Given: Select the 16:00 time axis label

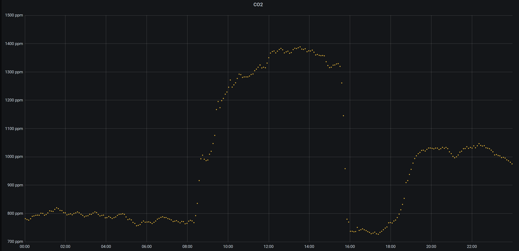Looking at the screenshot, I should pos(350,247).
